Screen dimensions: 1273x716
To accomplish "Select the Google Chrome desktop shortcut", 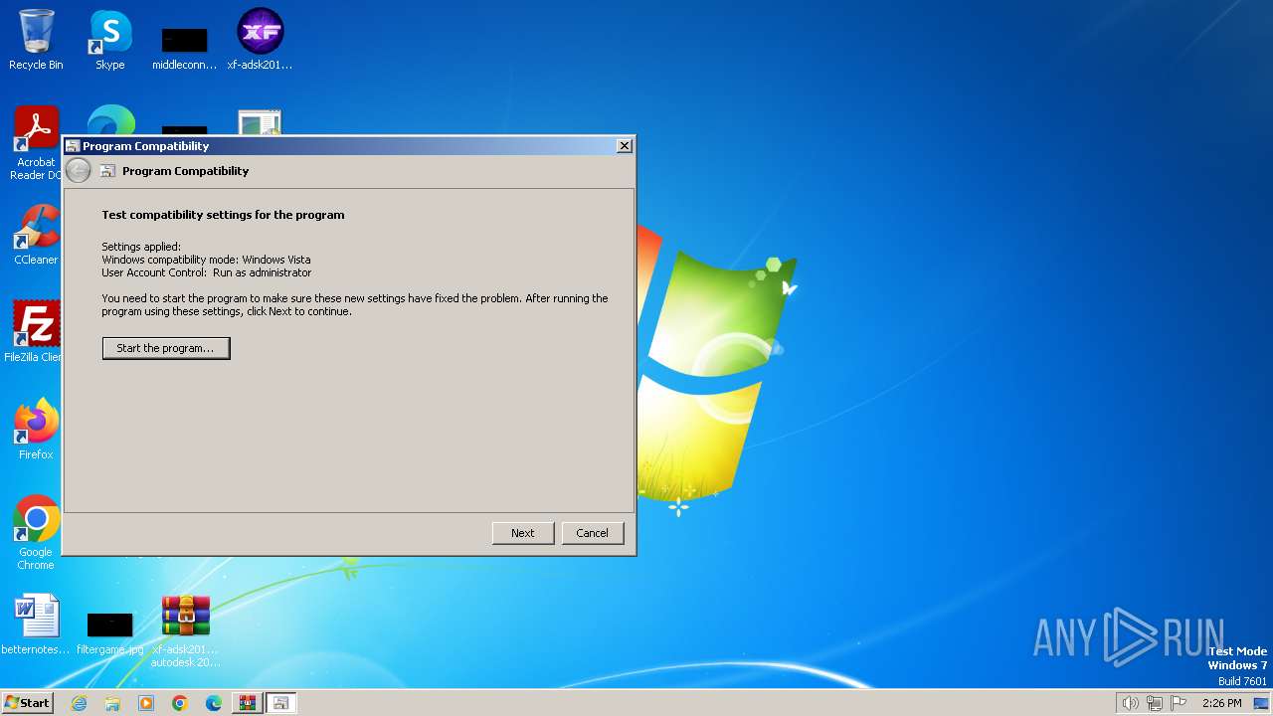I will click(36, 533).
